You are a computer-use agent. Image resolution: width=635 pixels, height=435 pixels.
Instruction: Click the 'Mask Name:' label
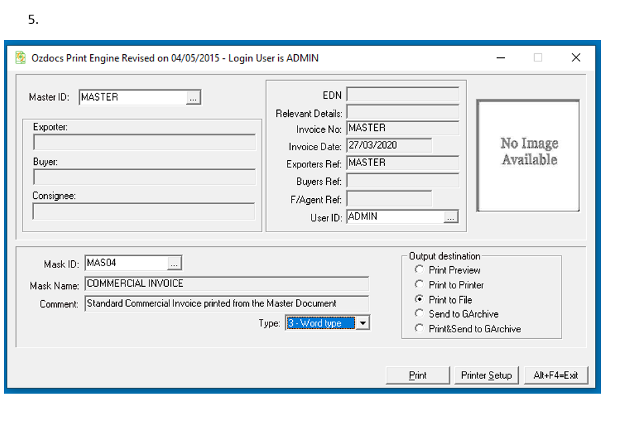pyautogui.click(x=54, y=286)
